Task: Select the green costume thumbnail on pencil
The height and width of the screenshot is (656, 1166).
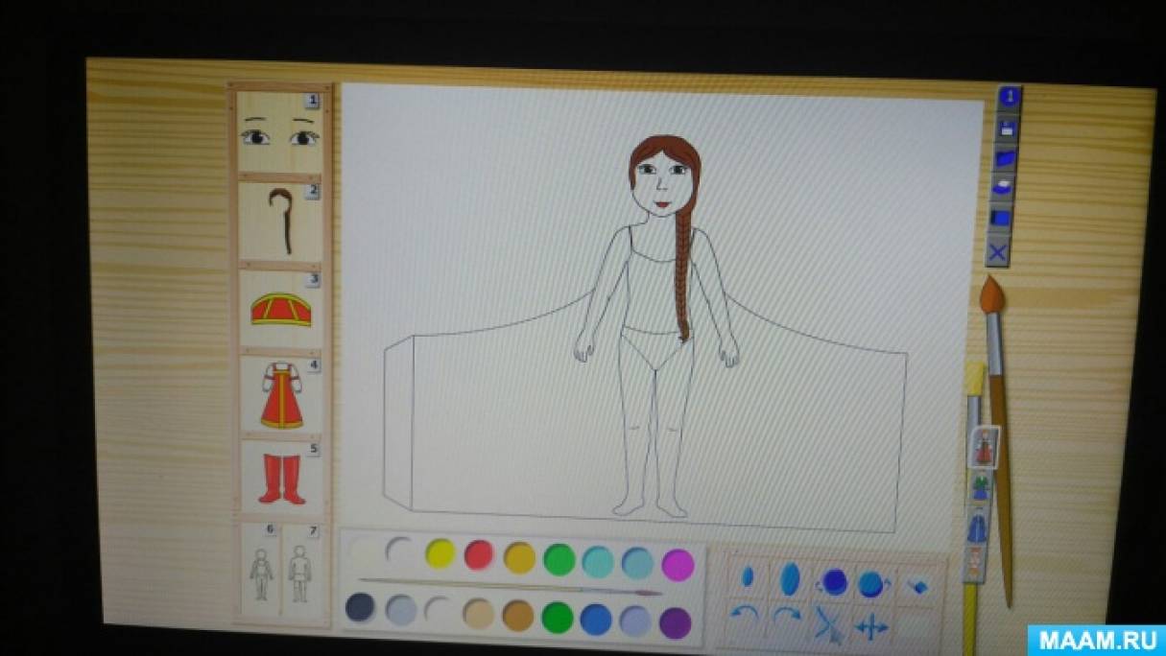Action: tap(981, 486)
